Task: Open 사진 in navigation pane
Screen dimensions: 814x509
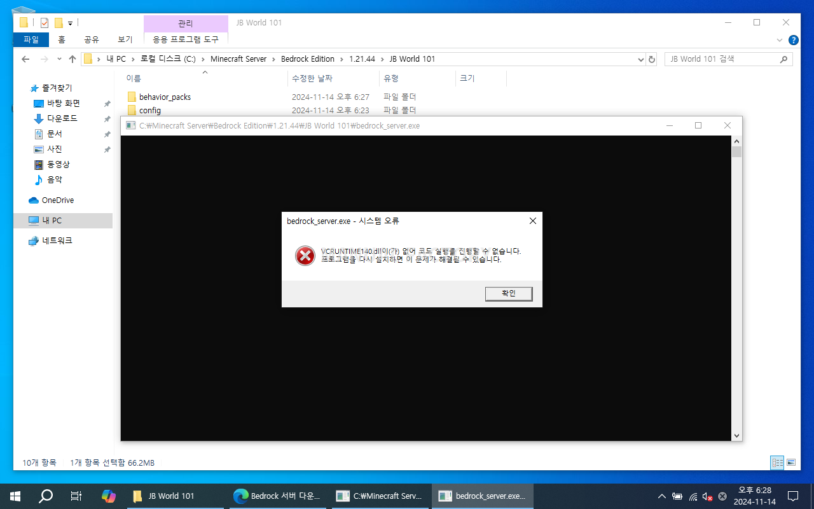Action: pos(55,149)
